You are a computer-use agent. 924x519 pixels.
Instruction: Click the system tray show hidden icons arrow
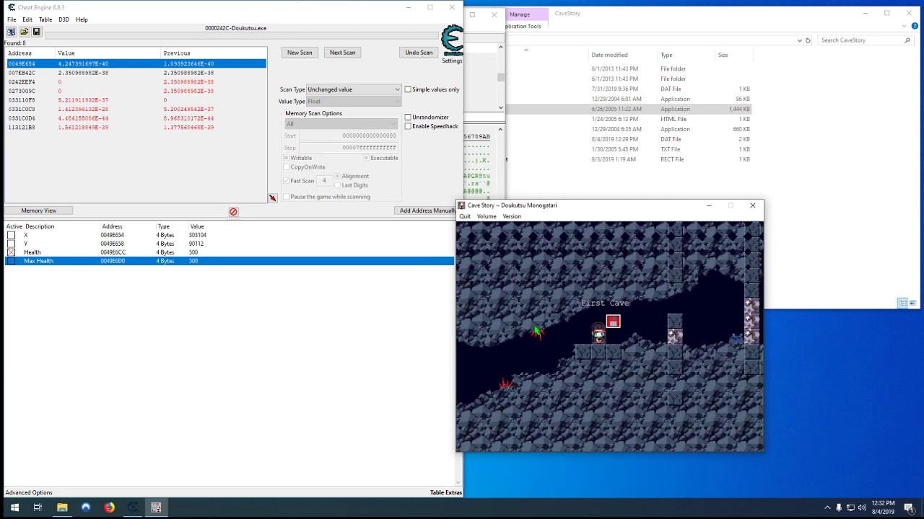pyautogui.click(x=827, y=507)
